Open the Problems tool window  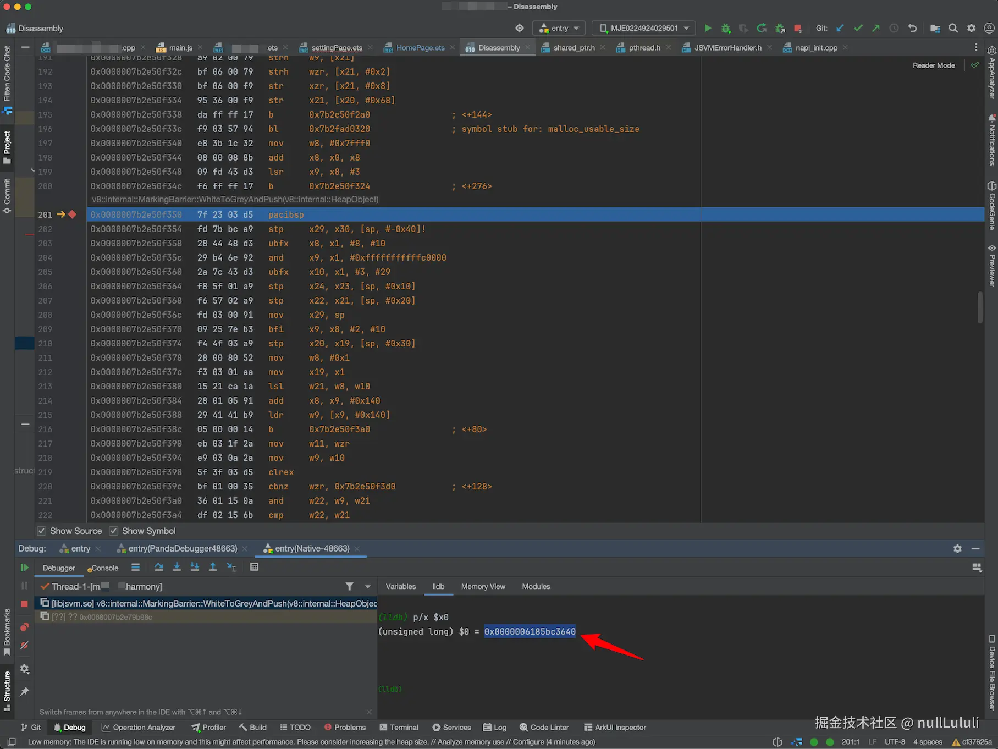point(345,728)
